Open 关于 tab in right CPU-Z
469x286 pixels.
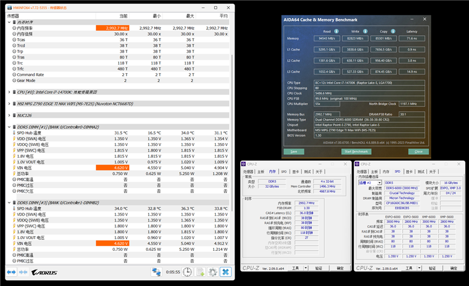click(433, 171)
